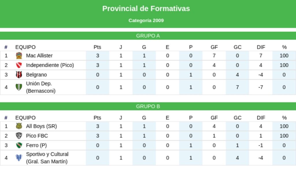Click the Pts column header in Grupo A
Image resolution: width=296 pixels, height=178 pixels.
click(97, 47)
